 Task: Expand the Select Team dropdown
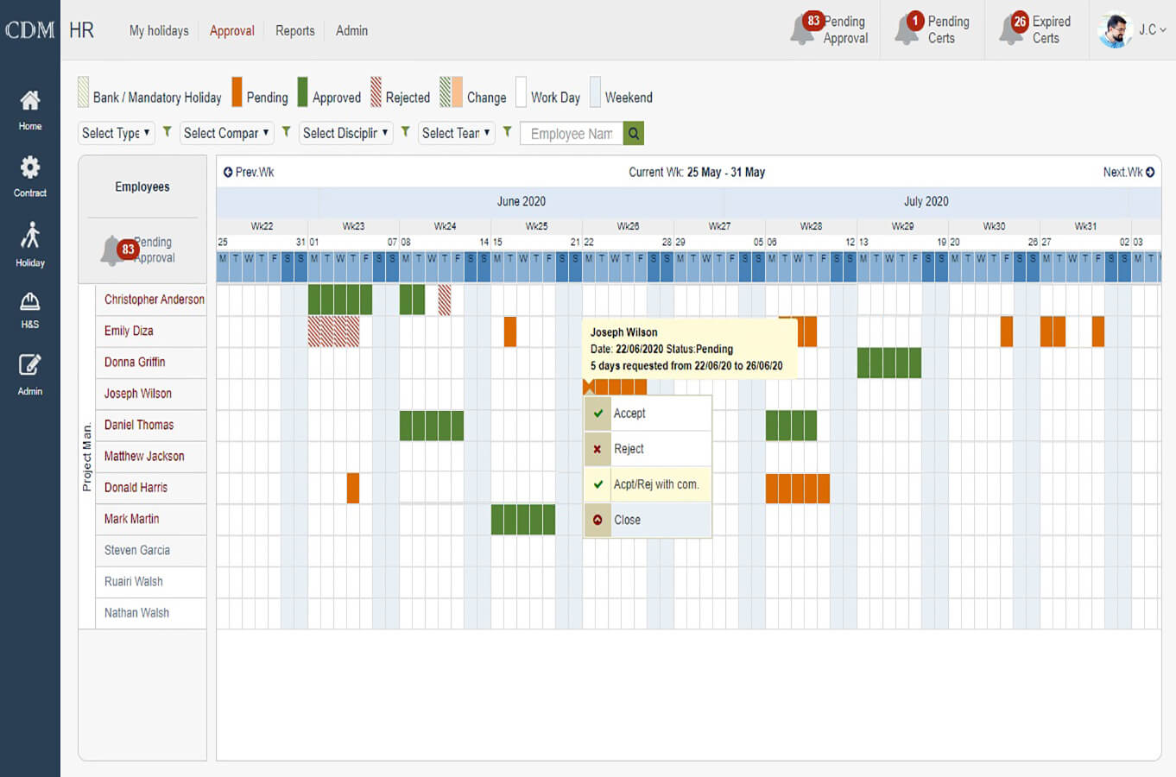(456, 133)
